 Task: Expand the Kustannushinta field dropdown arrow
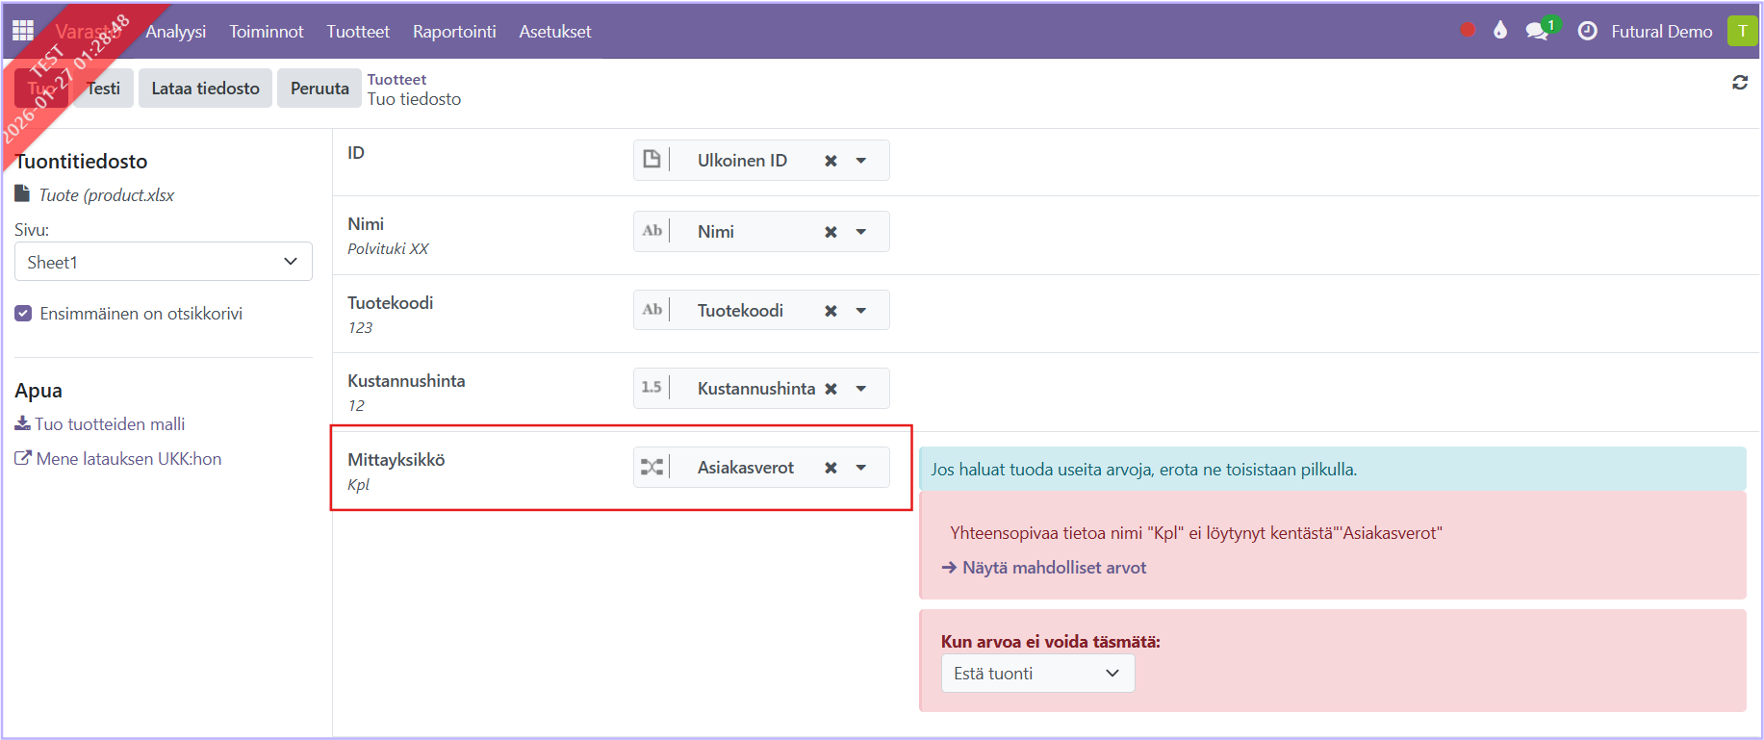click(861, 389)
